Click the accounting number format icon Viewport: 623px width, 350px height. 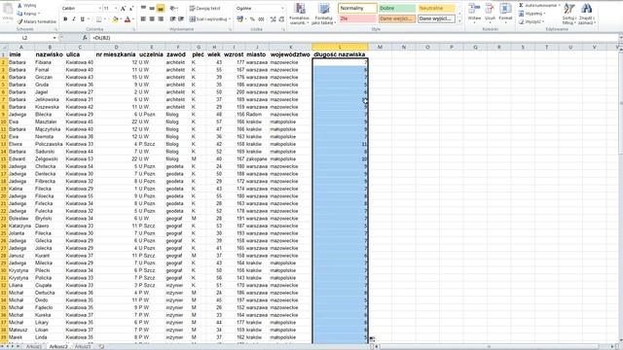[239, 19]
